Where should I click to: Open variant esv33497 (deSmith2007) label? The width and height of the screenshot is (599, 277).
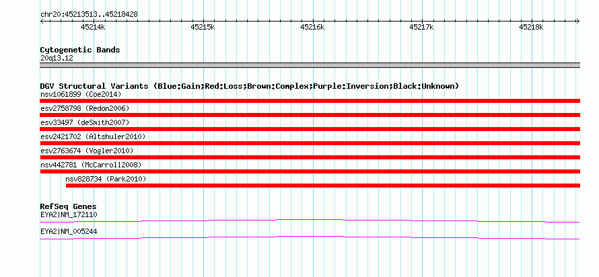85,122
